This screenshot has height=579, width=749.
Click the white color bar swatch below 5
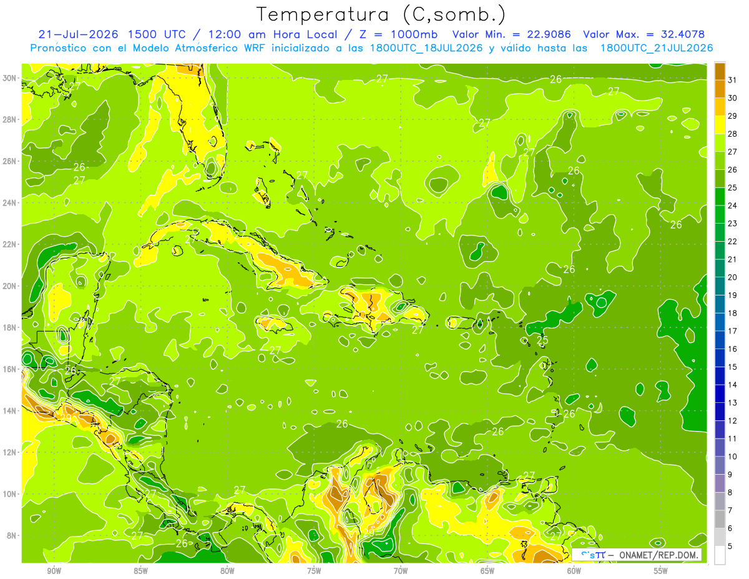[720, 555]
